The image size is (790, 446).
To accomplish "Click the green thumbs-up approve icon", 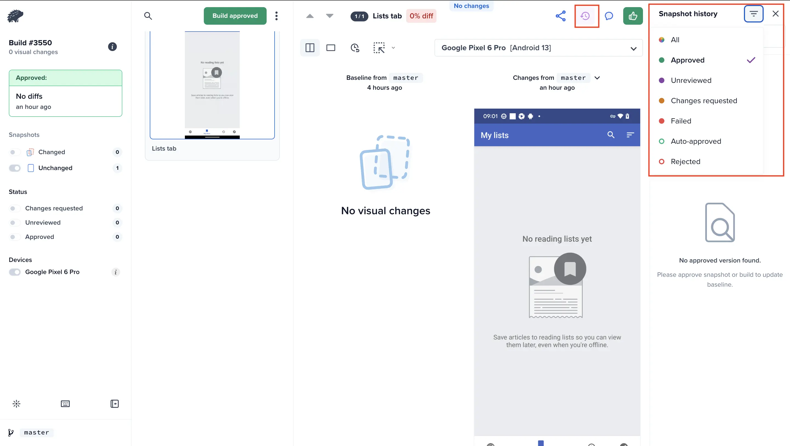I will pyautogui.click(x=633, y=16).
